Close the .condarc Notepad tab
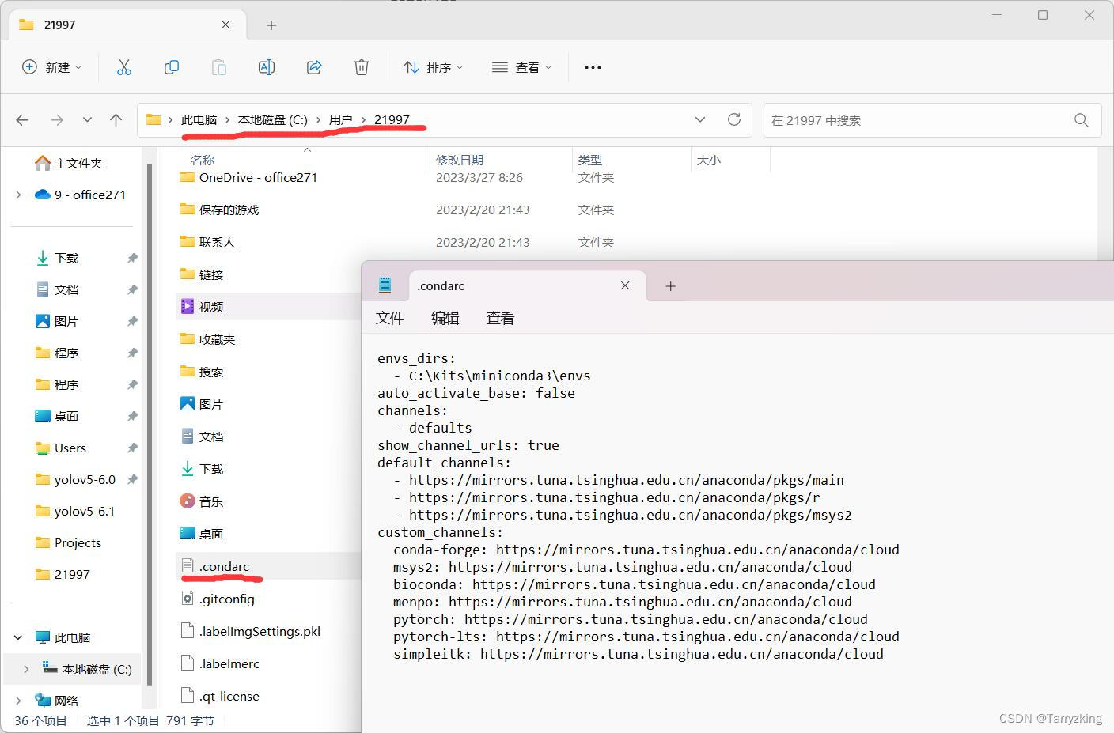 click(625, 285)
